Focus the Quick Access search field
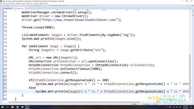 pos(183,6)
